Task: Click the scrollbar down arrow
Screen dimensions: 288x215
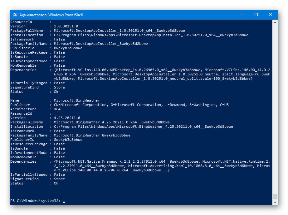Action: pyautogui.click(x=275, y=202)
